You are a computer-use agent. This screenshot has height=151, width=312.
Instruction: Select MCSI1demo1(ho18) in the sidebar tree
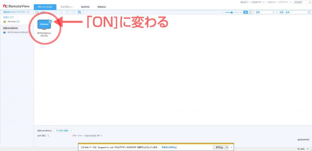tap(16, 32)
